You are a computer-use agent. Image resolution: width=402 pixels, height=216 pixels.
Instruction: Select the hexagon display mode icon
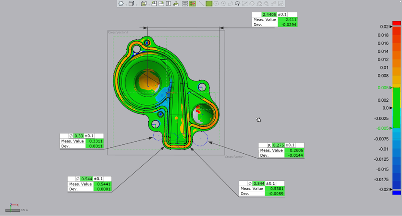(121, 3)
